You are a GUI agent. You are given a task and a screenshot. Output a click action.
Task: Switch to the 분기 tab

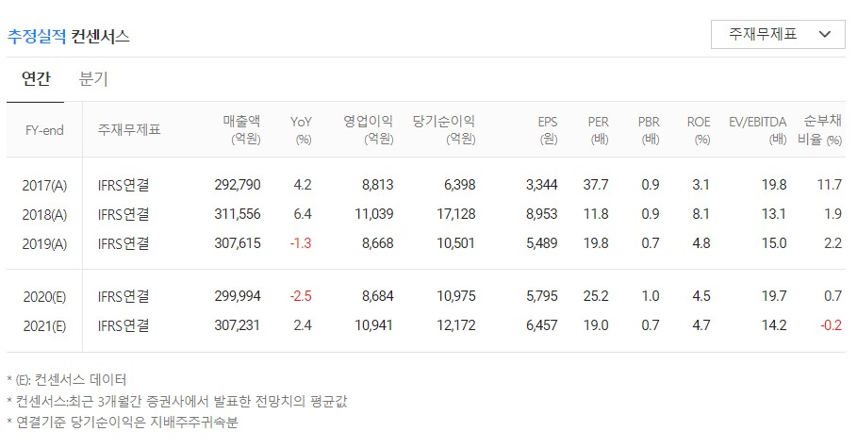tap(93, 79)
